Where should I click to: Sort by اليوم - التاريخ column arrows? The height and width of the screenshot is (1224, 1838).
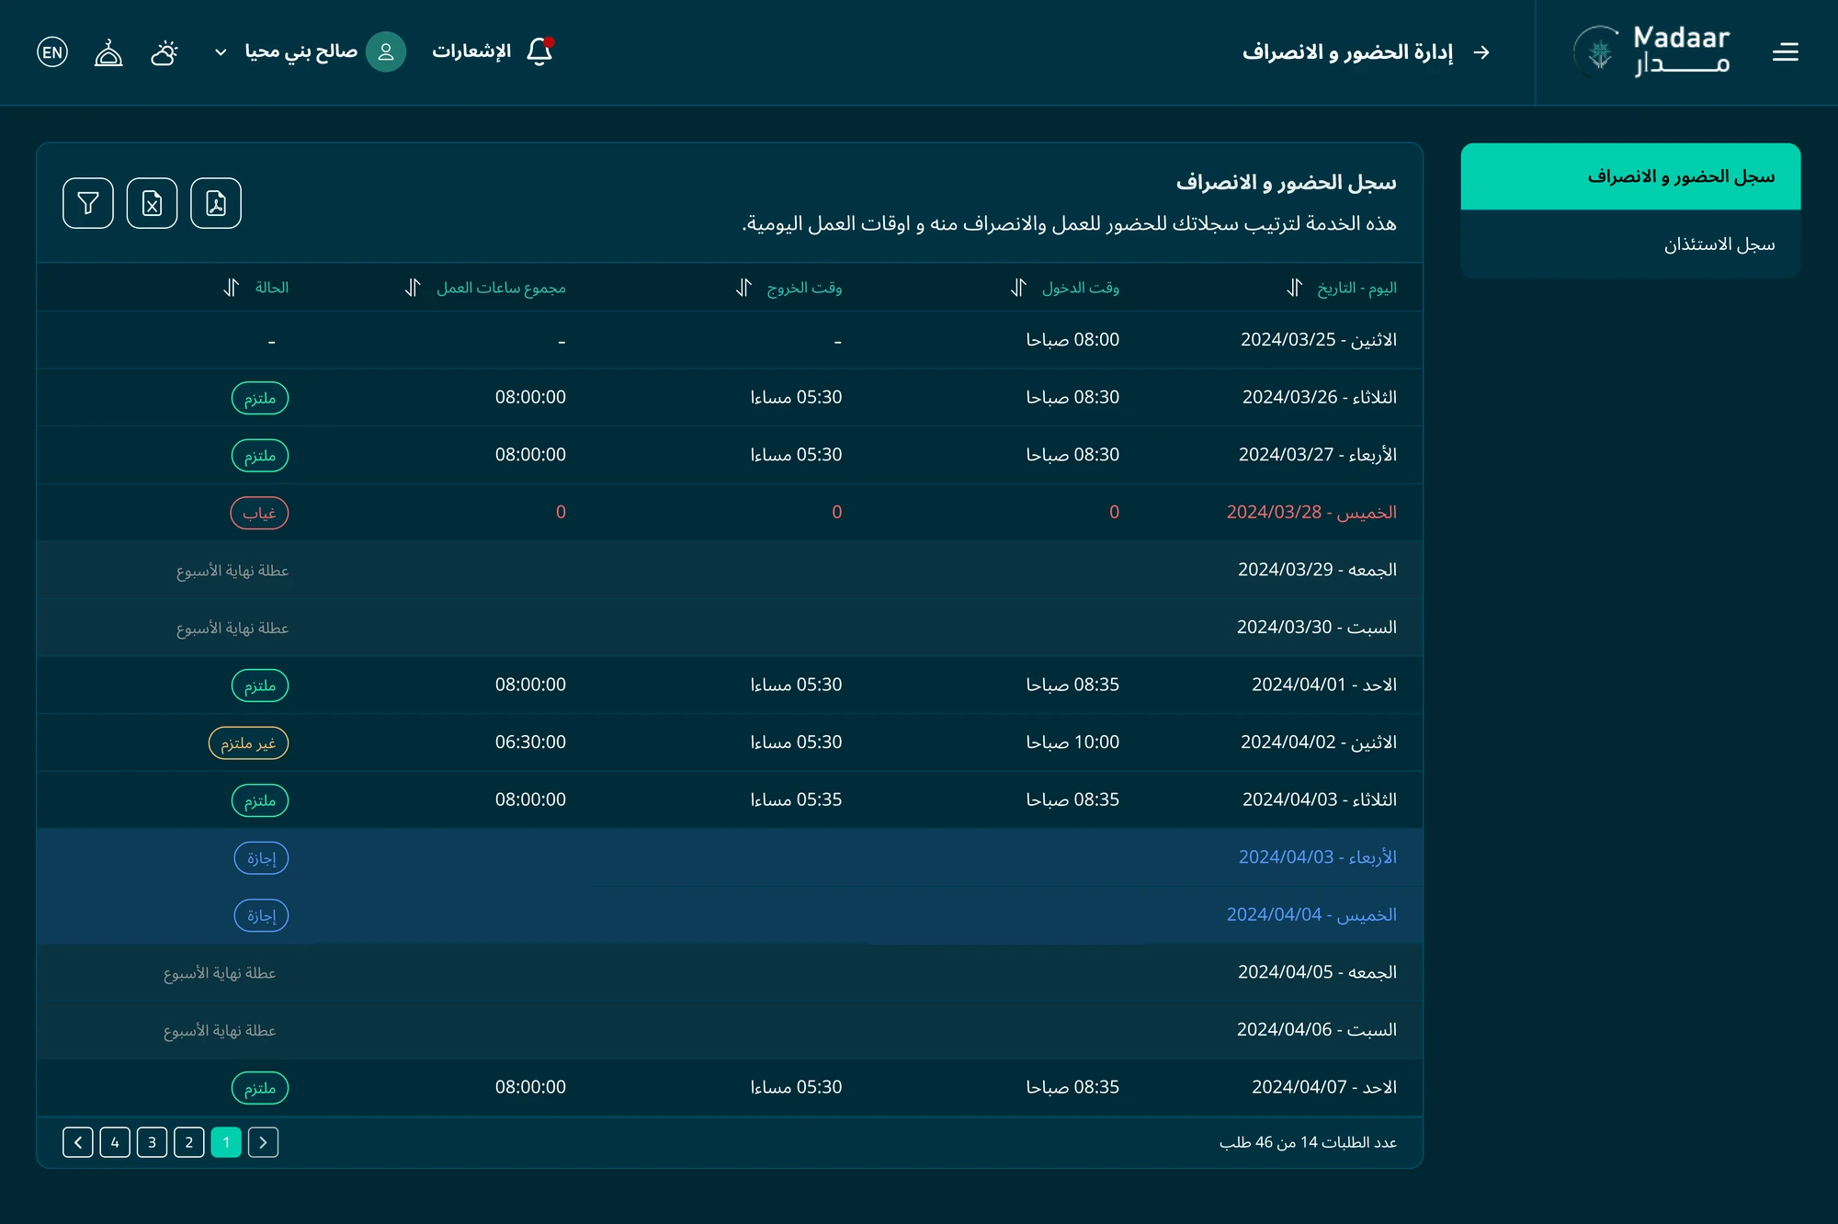(x=1294, y=288)
